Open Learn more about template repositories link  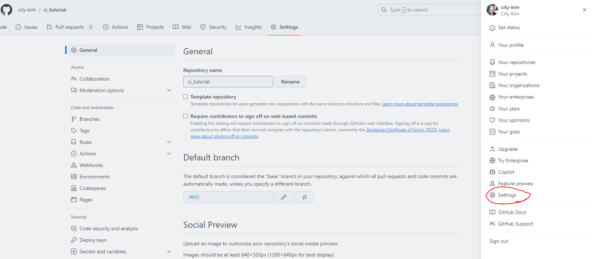(420, 104)
